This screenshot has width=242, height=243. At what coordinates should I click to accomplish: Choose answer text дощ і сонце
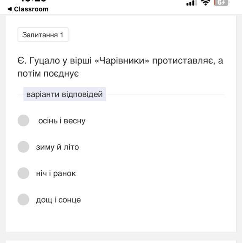pos(58,200)
